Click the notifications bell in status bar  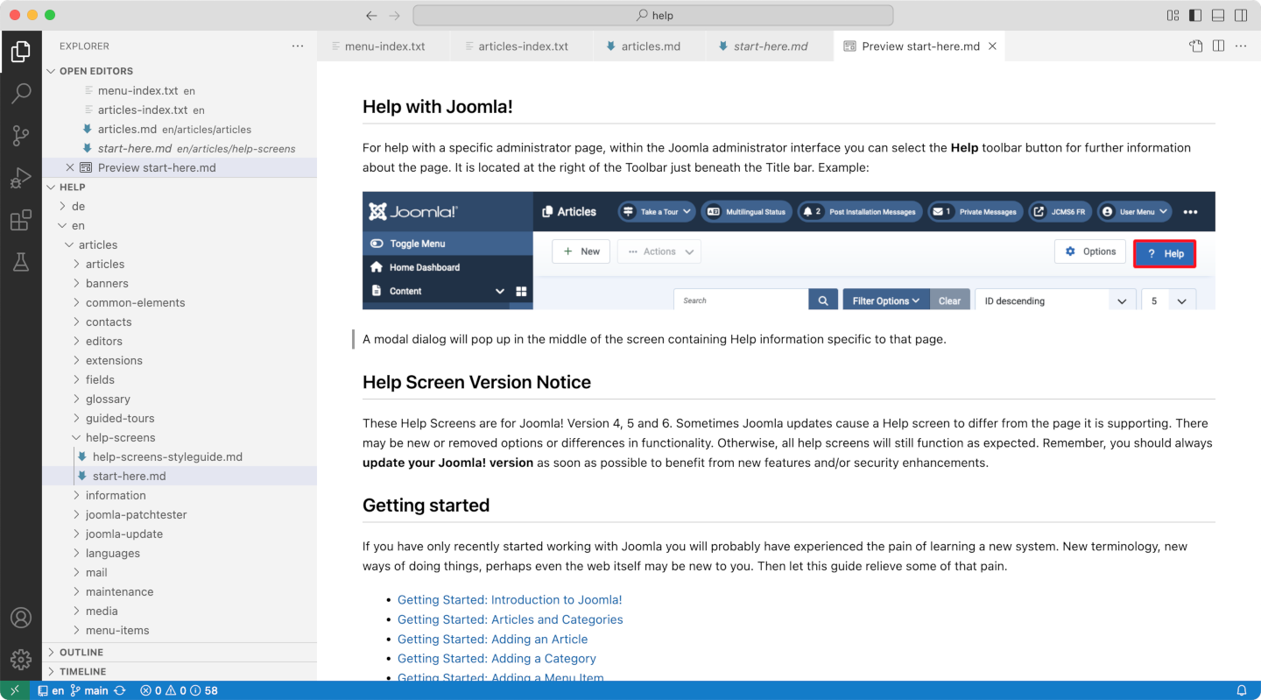(x=1241, y=690)
